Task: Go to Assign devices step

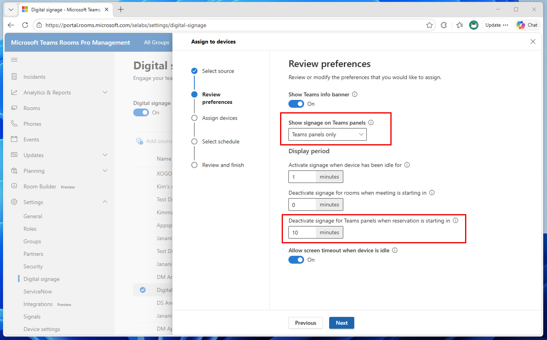Action: [220, 118]
